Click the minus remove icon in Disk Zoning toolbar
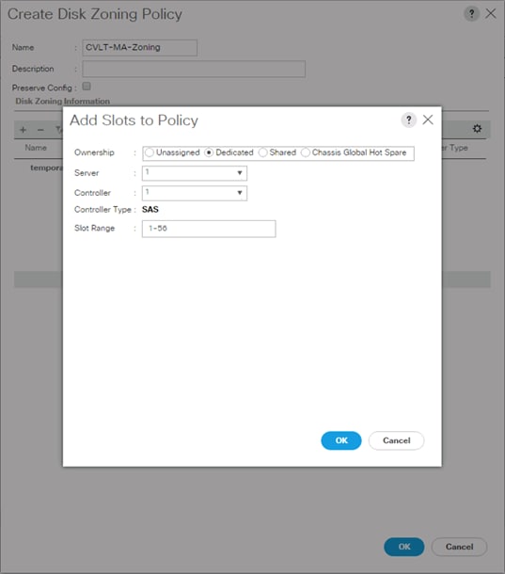505x574 pixels. tap(40, 130)
